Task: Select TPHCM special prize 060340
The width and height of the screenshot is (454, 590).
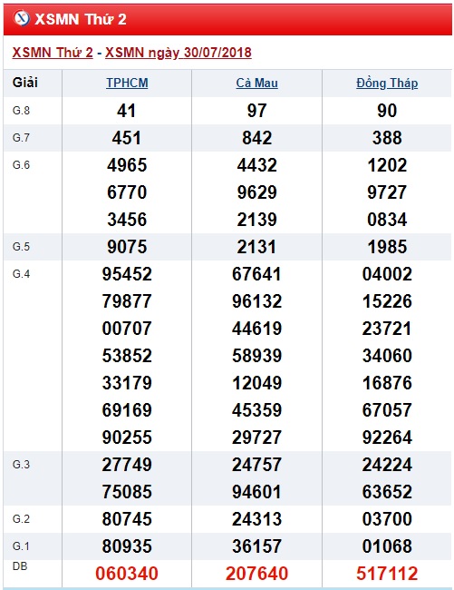Action: 127,574
